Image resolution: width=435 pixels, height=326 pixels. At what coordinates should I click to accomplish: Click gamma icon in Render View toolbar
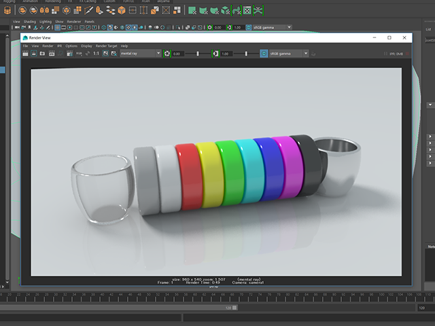pyautogui.click(x=215, y=54)
